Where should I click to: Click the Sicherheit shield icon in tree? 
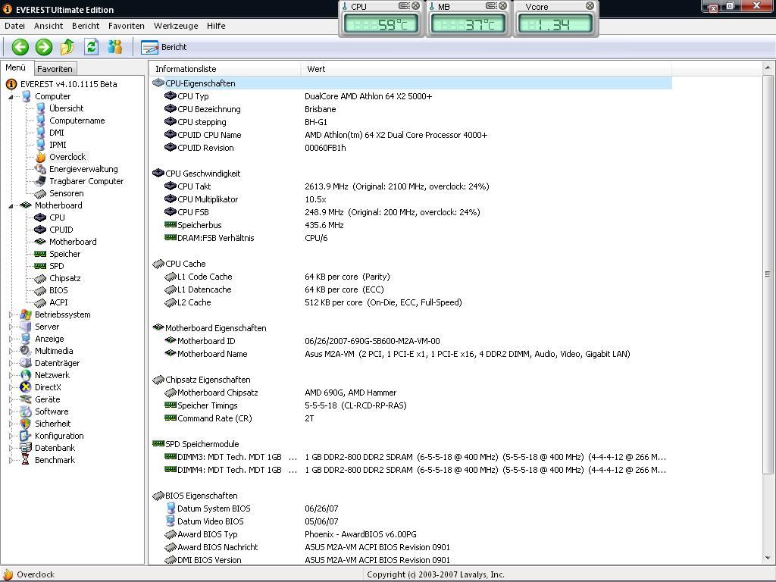(26, 424)
